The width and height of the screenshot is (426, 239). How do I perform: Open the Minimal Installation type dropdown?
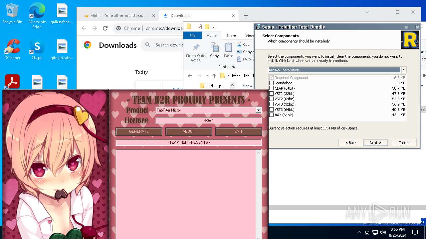click(x=403, y=70)
